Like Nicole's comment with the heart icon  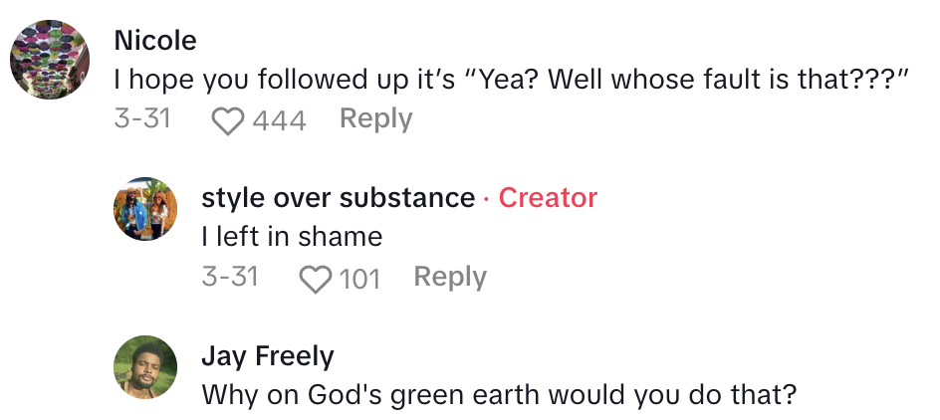229,121
